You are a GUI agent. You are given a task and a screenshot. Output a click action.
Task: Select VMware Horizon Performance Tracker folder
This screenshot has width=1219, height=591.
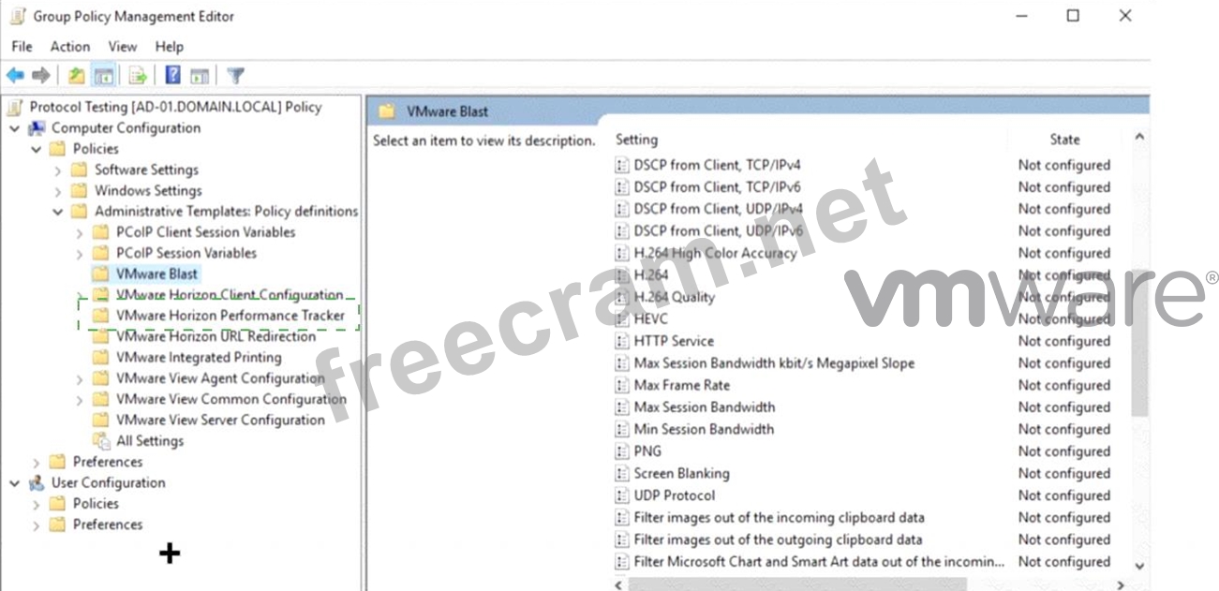230,316
